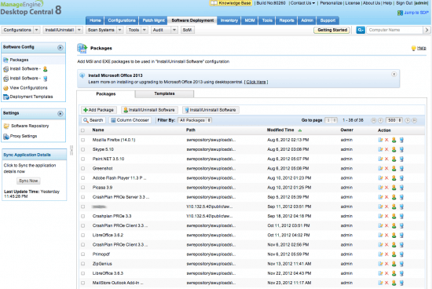Click the Computer Name search field
Image resolution: width=432 pixels, height=289 pixels.
coord(394,30)
